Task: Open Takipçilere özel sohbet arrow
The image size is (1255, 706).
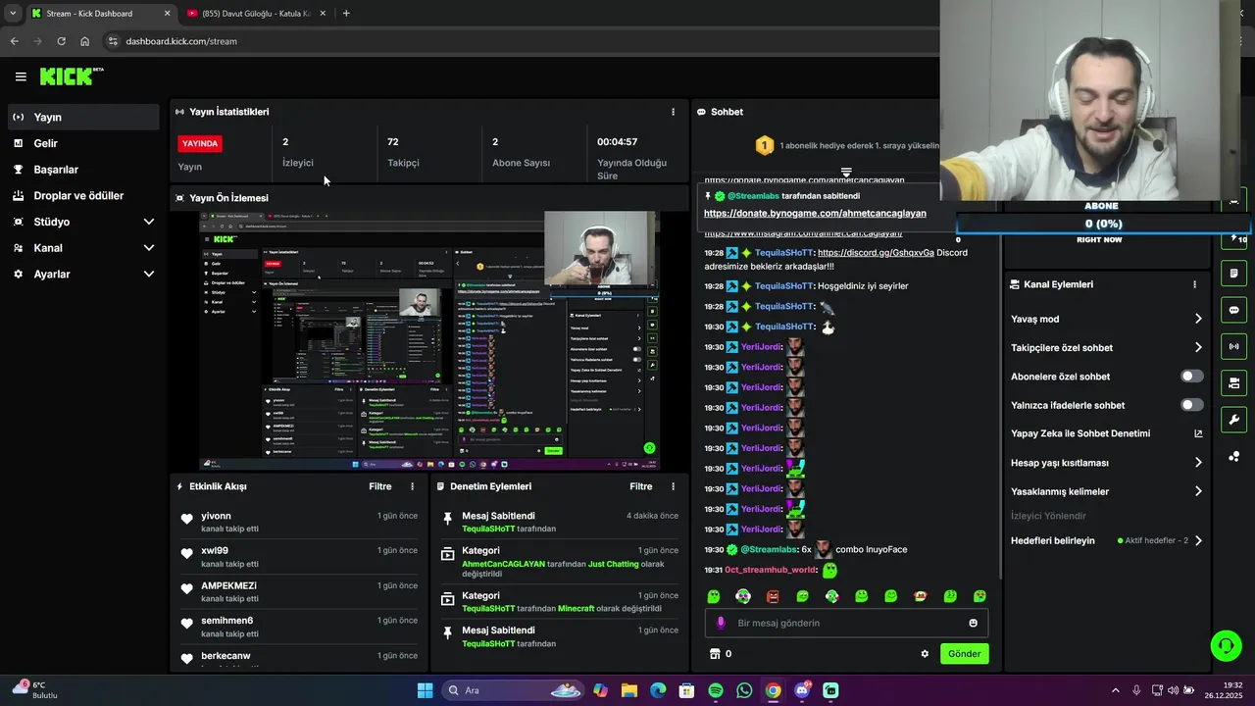Action: [x=1198, y=347]
